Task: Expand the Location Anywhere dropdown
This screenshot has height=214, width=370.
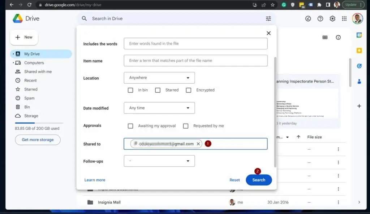Action: click(159, 78)
